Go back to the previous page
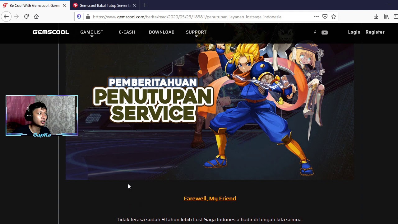 pos(6,17)
